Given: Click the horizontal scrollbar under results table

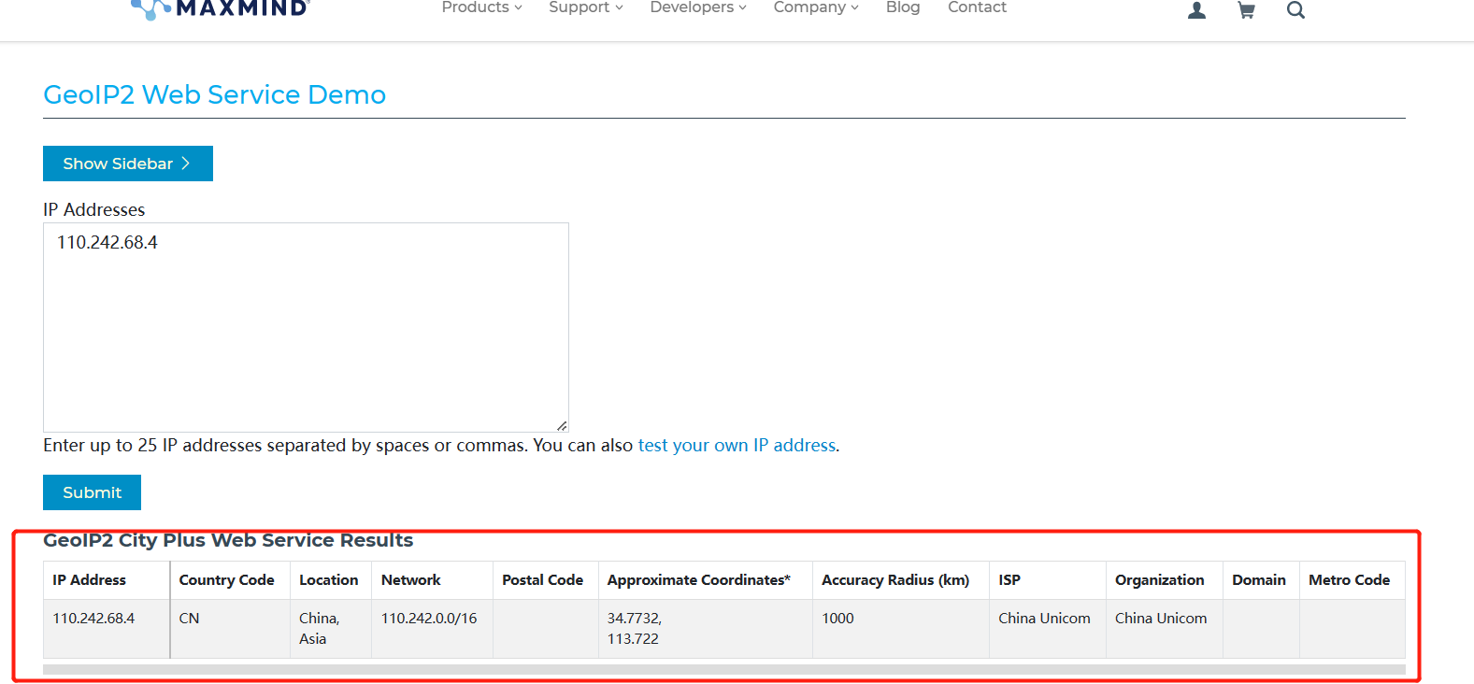Looking at the screenshot, I should coord(724,669).
